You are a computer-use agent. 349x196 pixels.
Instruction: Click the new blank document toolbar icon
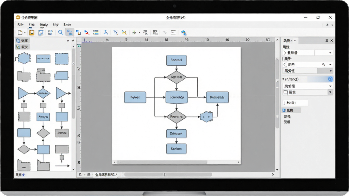(20, 32)
